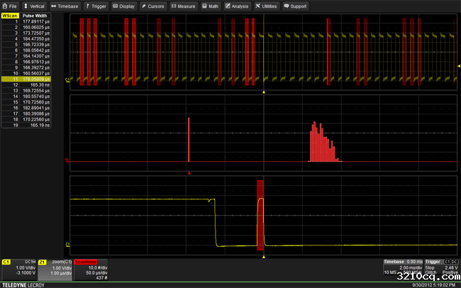Click the C1 trace label on top grid

tap(67, 79)
